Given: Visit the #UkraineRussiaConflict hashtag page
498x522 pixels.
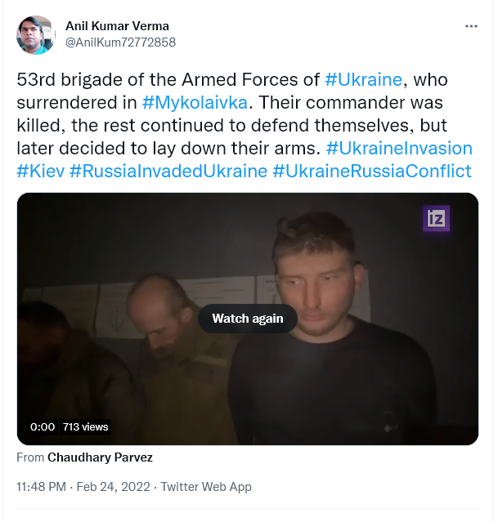Looking at the screenshot, I should tap(371, 172).
